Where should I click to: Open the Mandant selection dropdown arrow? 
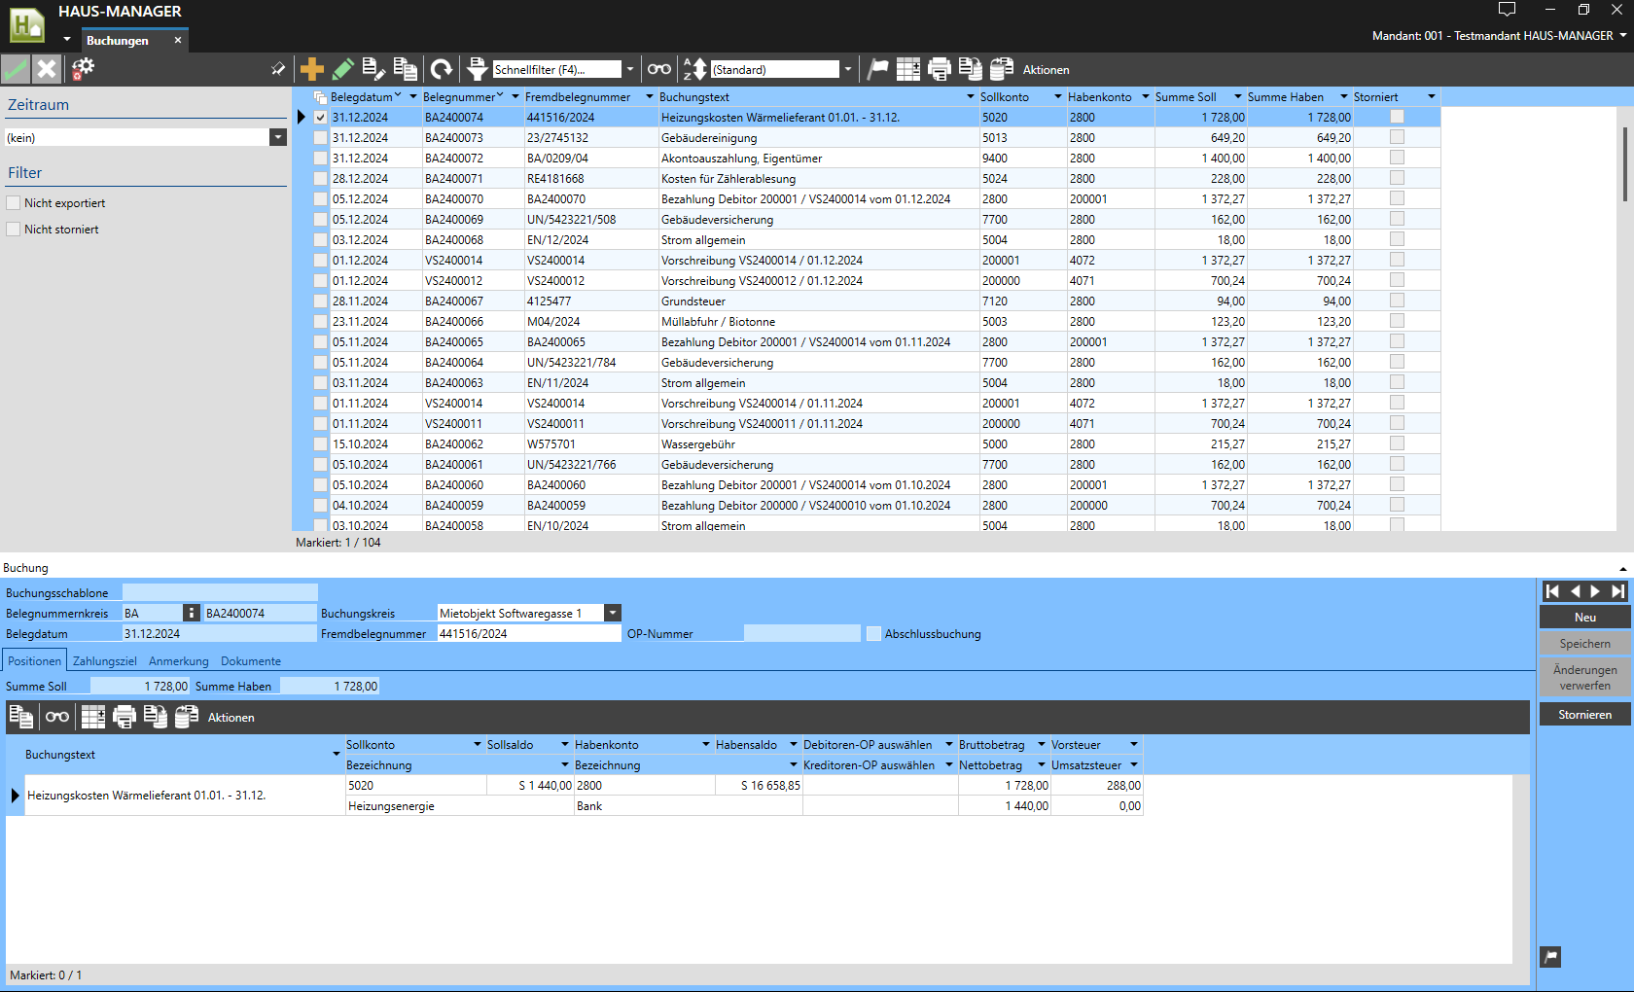click(x=1622, y=36)
